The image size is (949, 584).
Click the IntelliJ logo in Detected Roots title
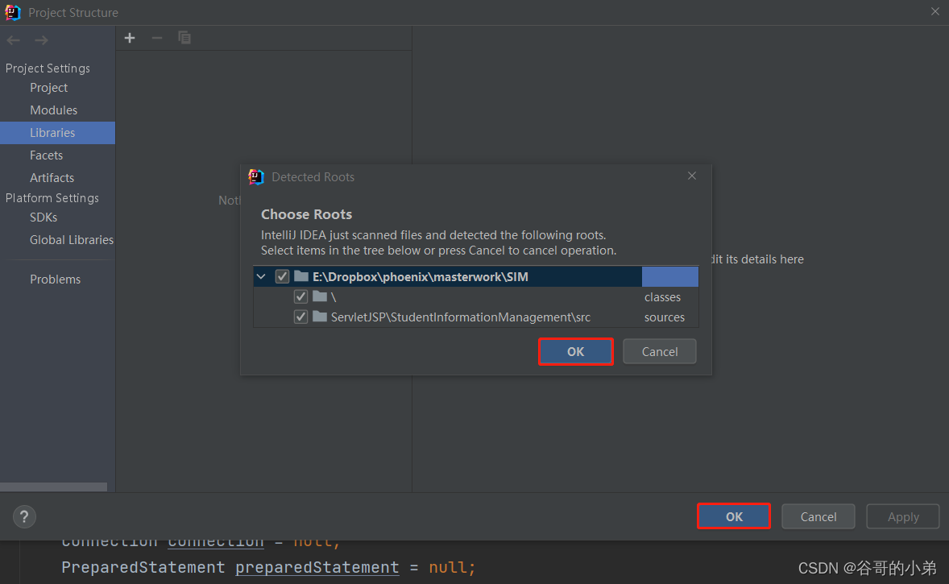click(x=256, y=176)
